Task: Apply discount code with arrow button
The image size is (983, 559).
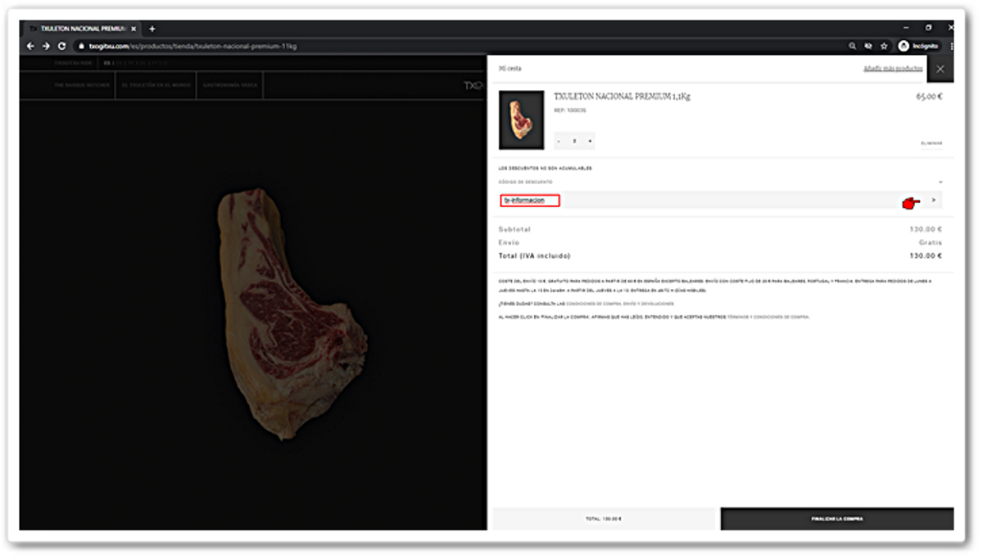Action: tap(934, 201)
